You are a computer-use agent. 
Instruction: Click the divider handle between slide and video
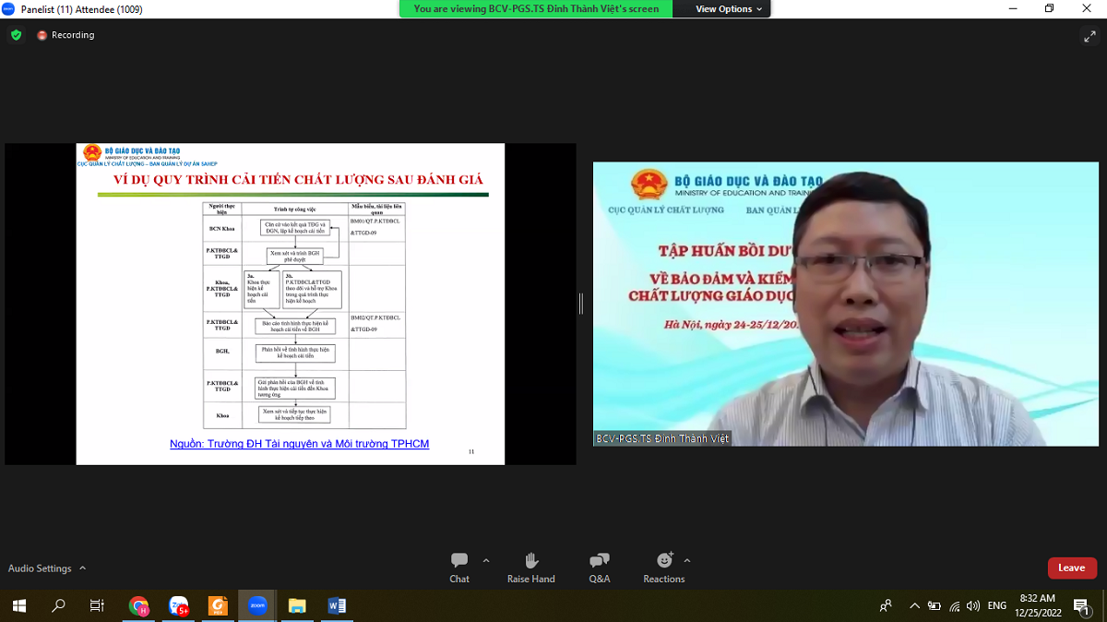pyautogui.click(x=581, y=304)
